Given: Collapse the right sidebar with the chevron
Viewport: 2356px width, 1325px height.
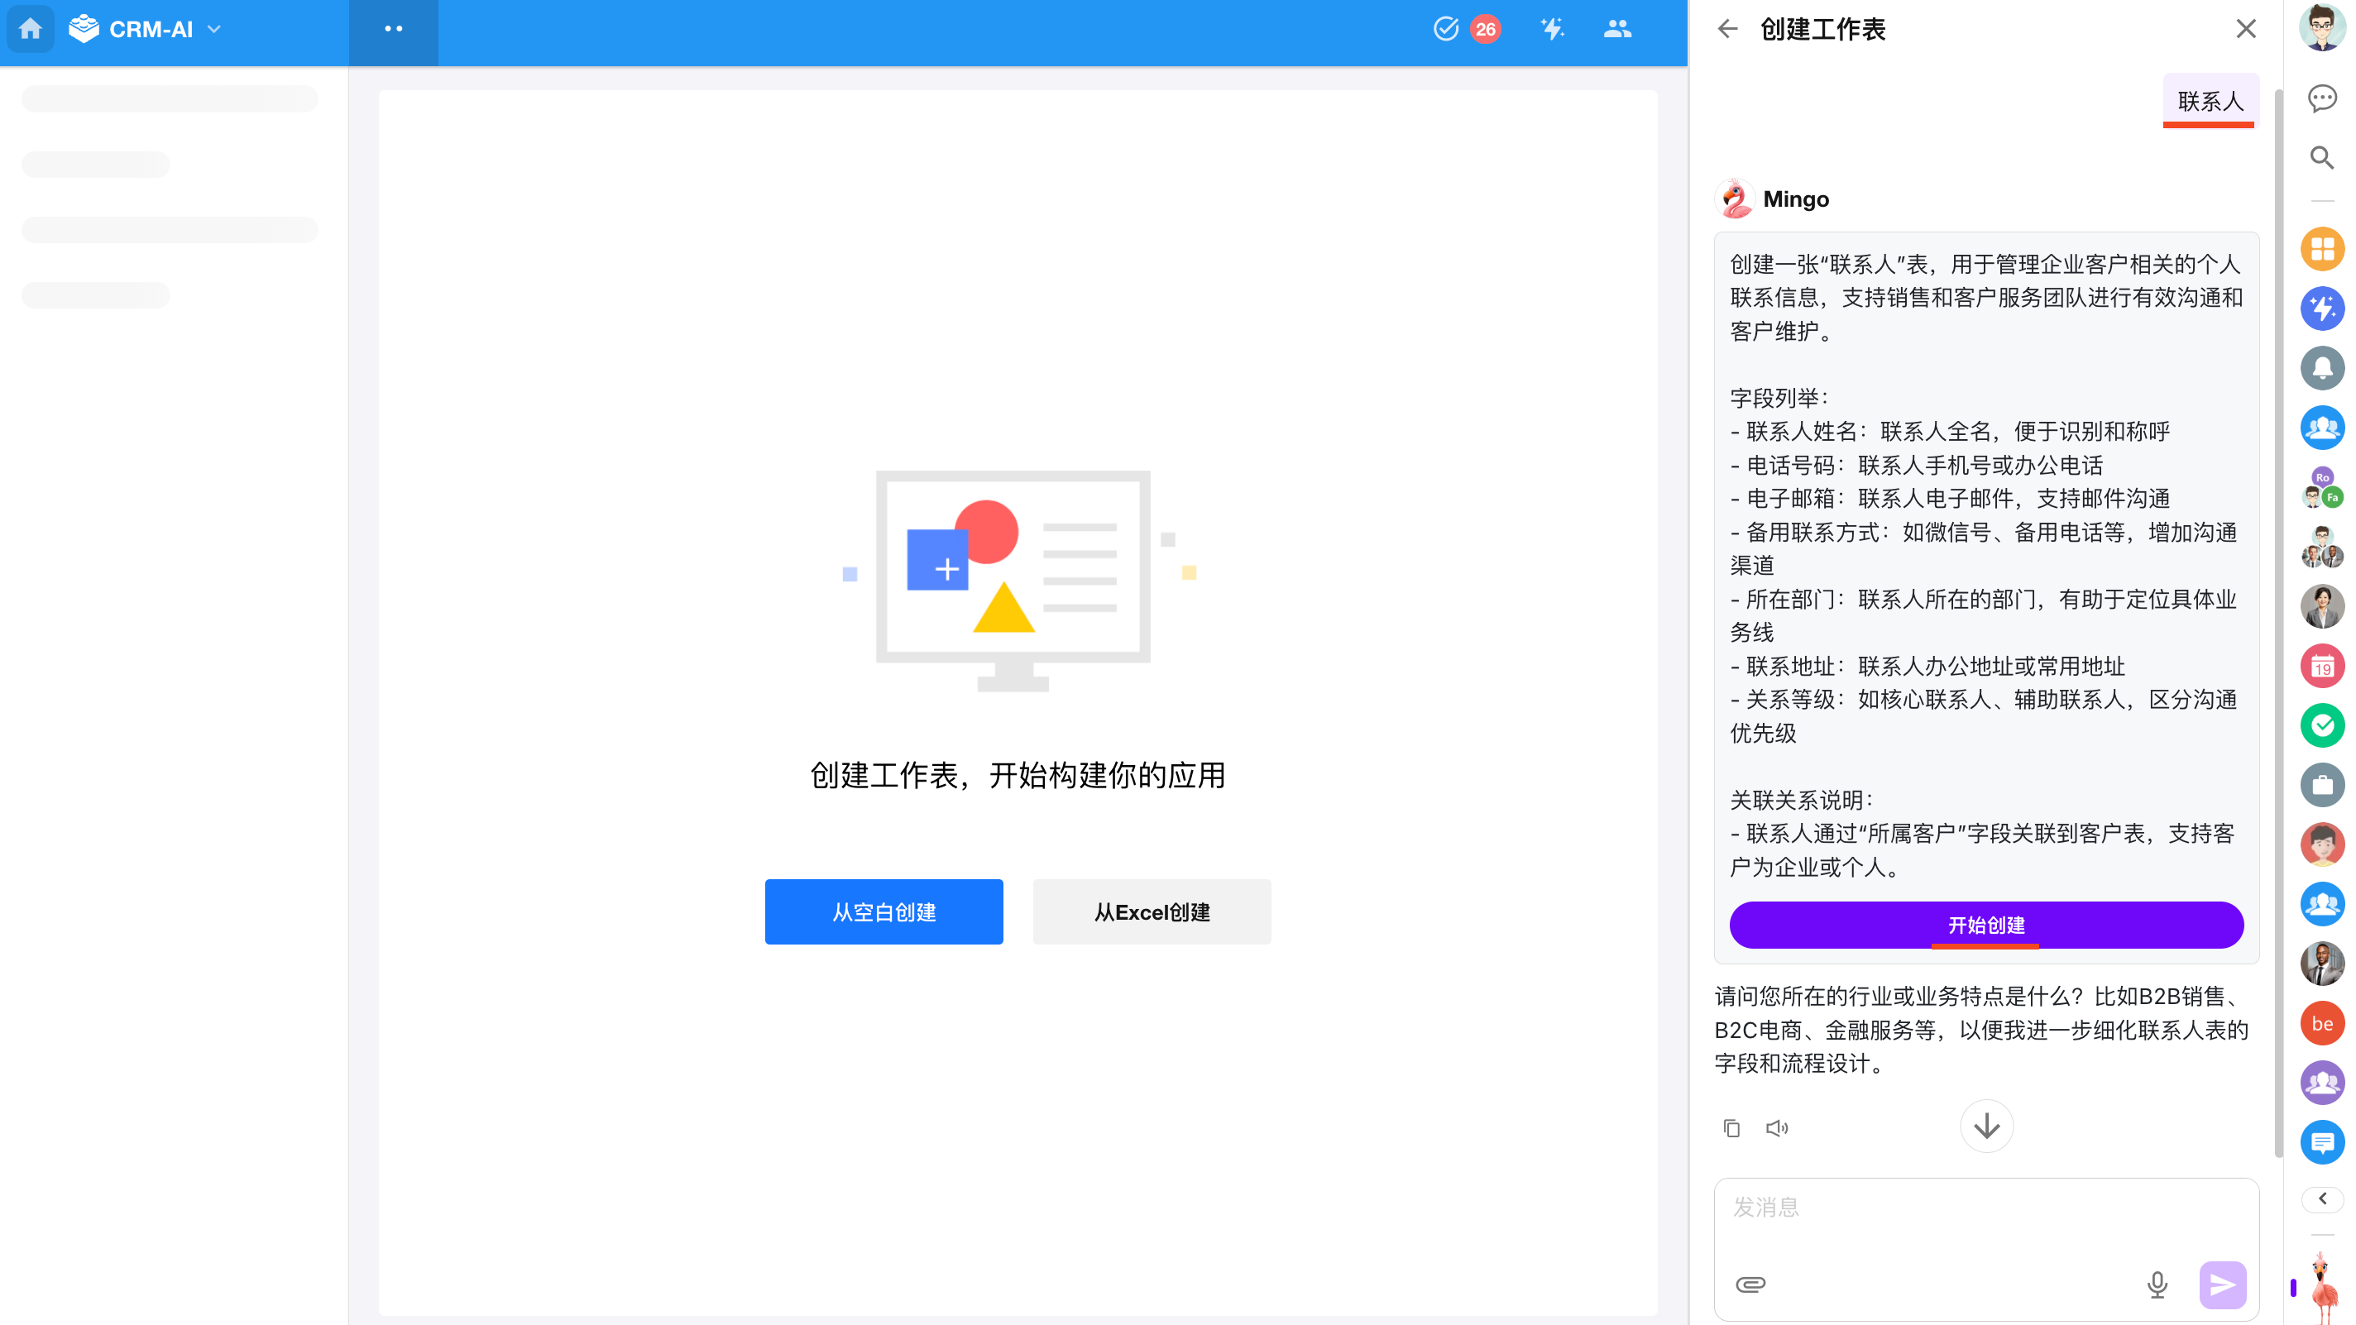Looking at the screenshot, I should coord(2322,1198).
